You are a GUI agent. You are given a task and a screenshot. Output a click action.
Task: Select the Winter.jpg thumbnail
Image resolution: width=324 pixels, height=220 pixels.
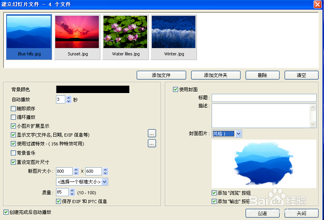174,37
